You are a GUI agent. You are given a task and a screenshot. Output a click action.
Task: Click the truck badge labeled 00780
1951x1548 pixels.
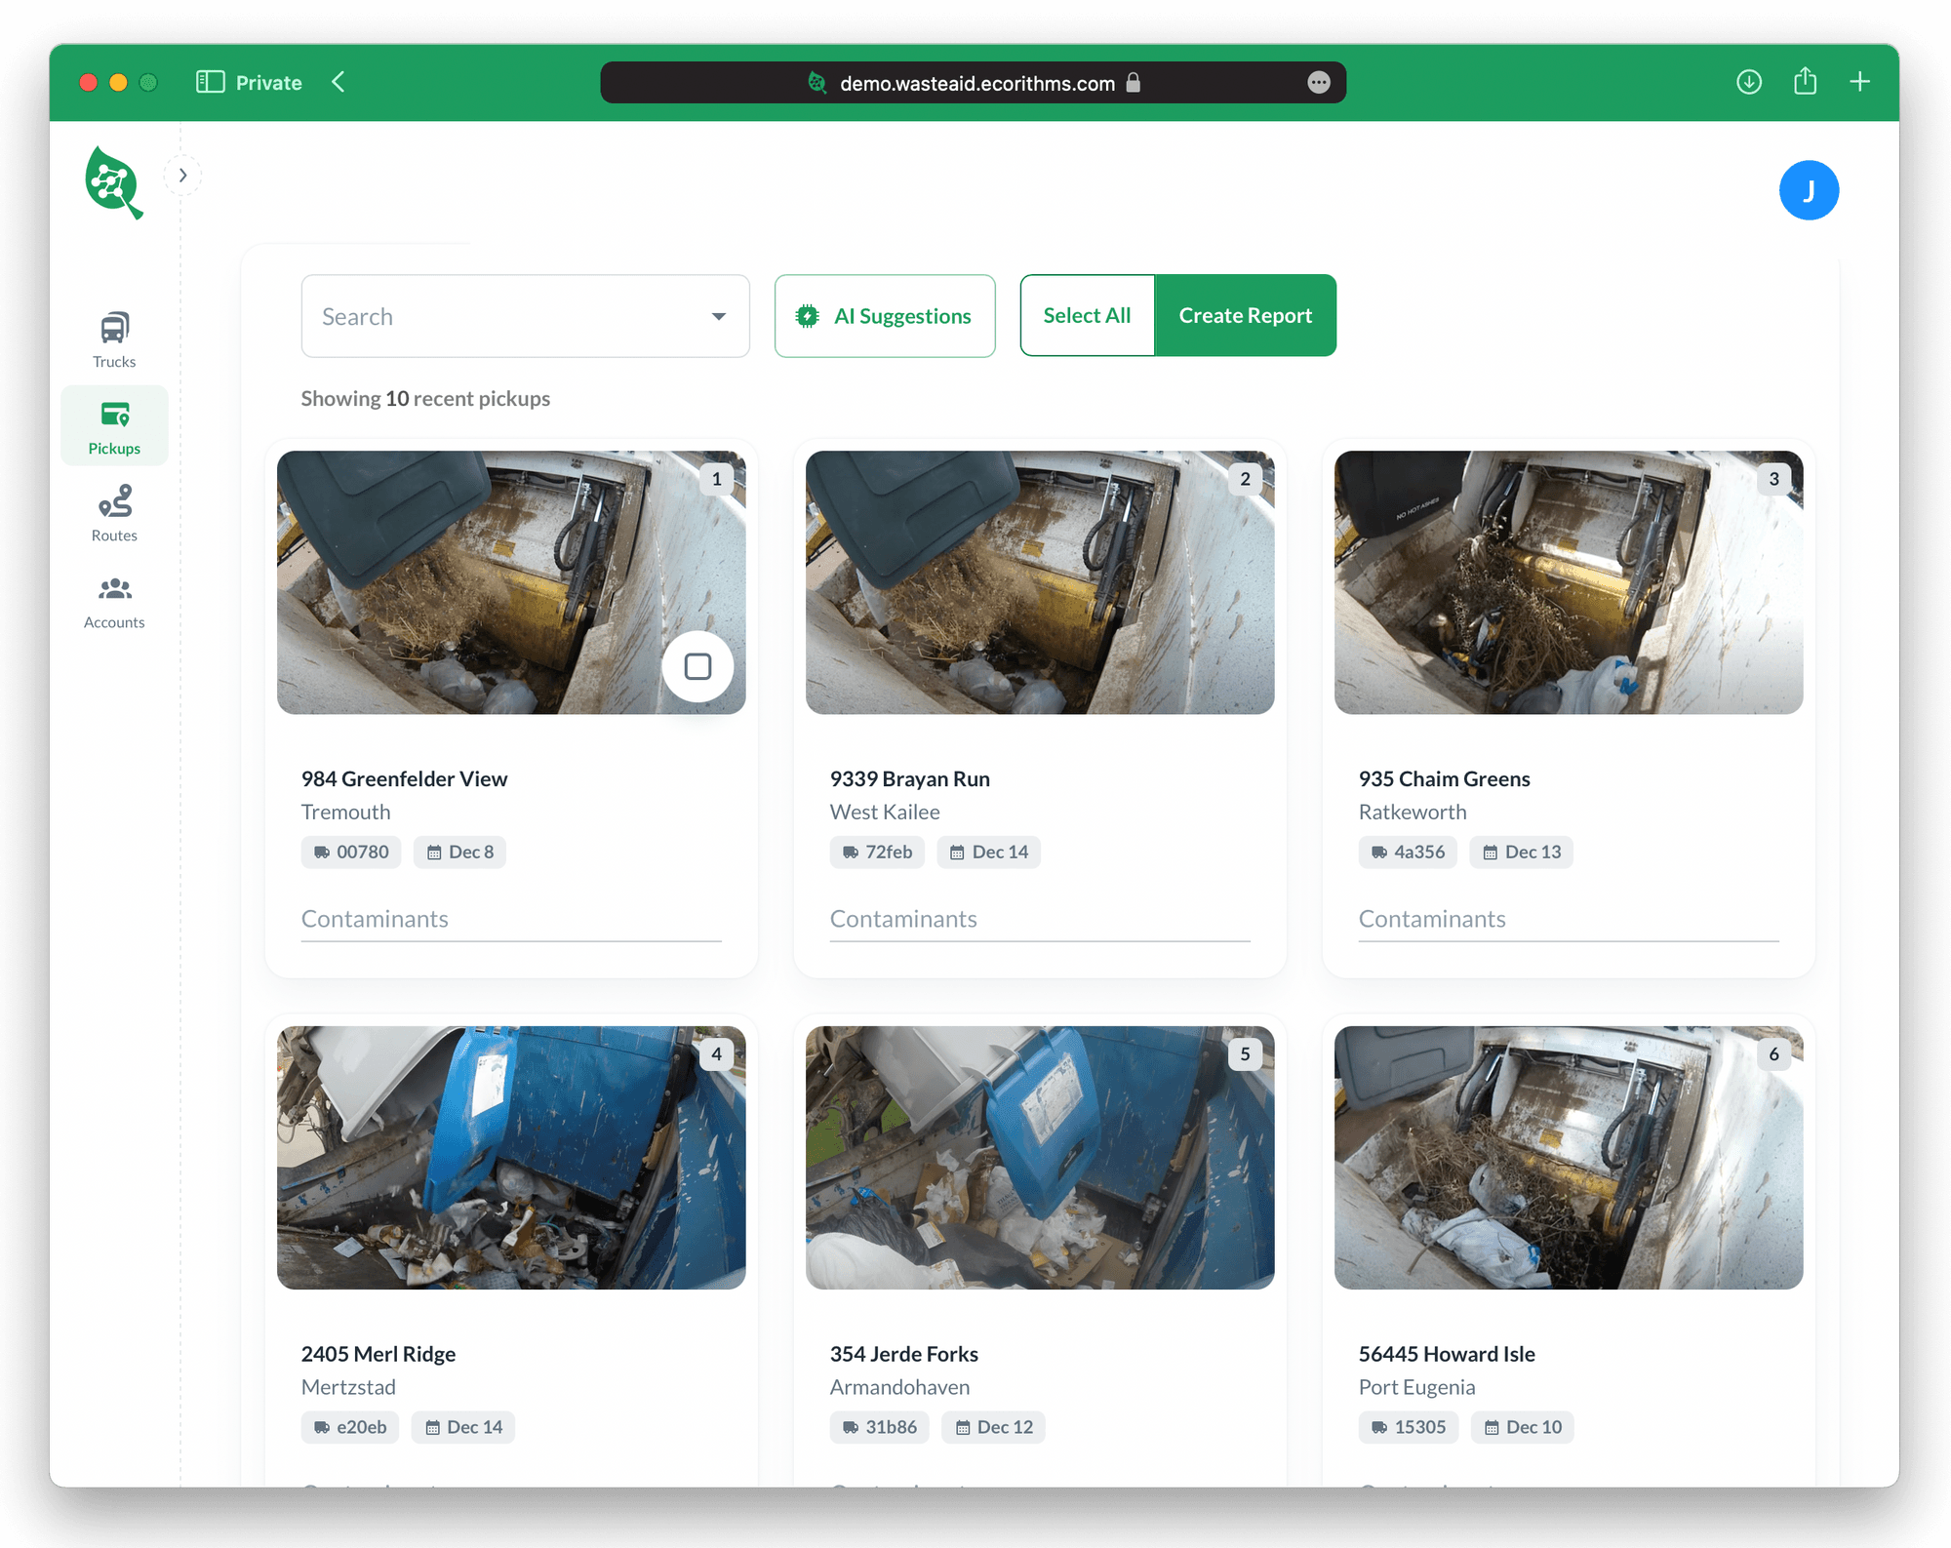[350, 852]
